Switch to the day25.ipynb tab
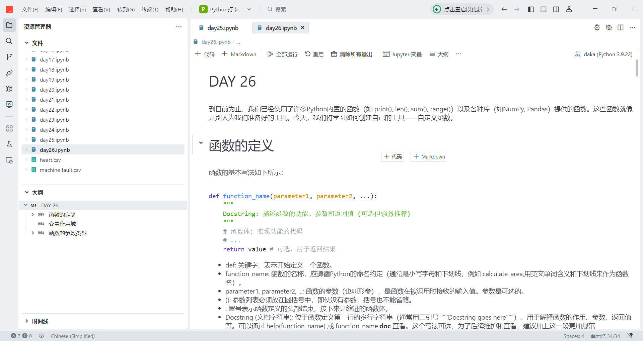 222,28
